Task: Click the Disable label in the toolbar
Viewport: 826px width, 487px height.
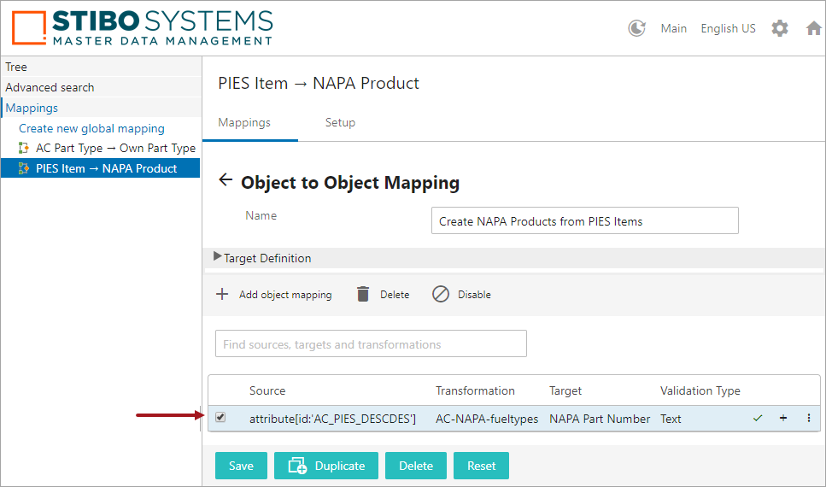Action: [x=474, y=295]
